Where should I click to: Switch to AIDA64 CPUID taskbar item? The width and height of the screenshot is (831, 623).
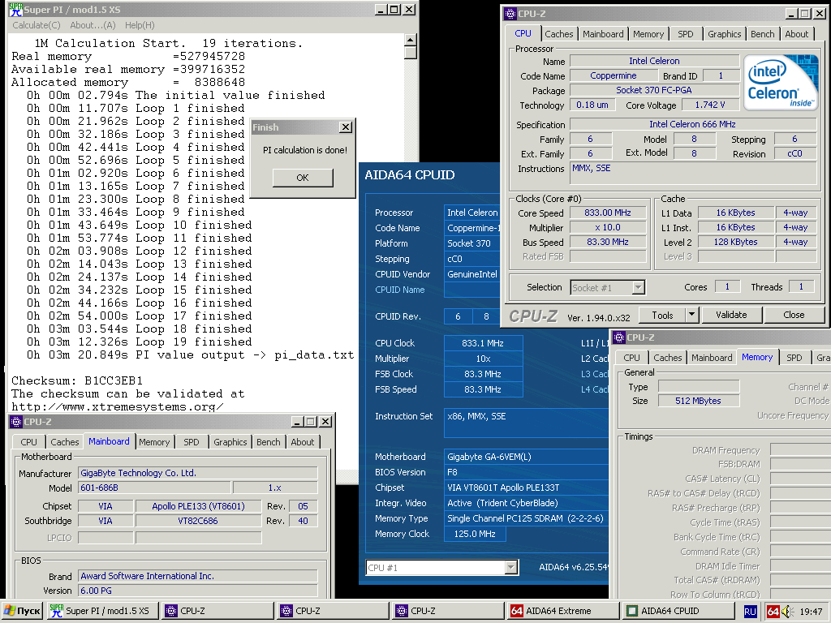[678, 611]
